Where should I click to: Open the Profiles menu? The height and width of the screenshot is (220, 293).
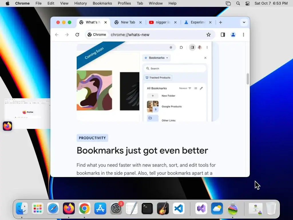[124, 3]
